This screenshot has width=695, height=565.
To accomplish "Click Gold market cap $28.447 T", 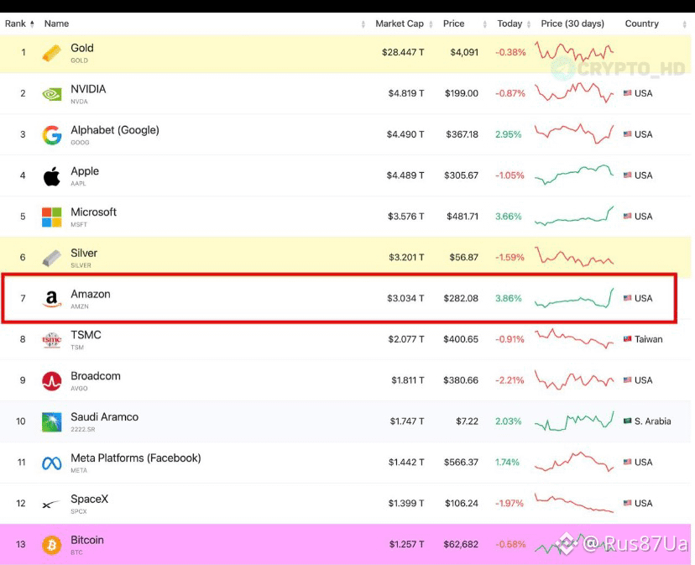I will point(403,52).
